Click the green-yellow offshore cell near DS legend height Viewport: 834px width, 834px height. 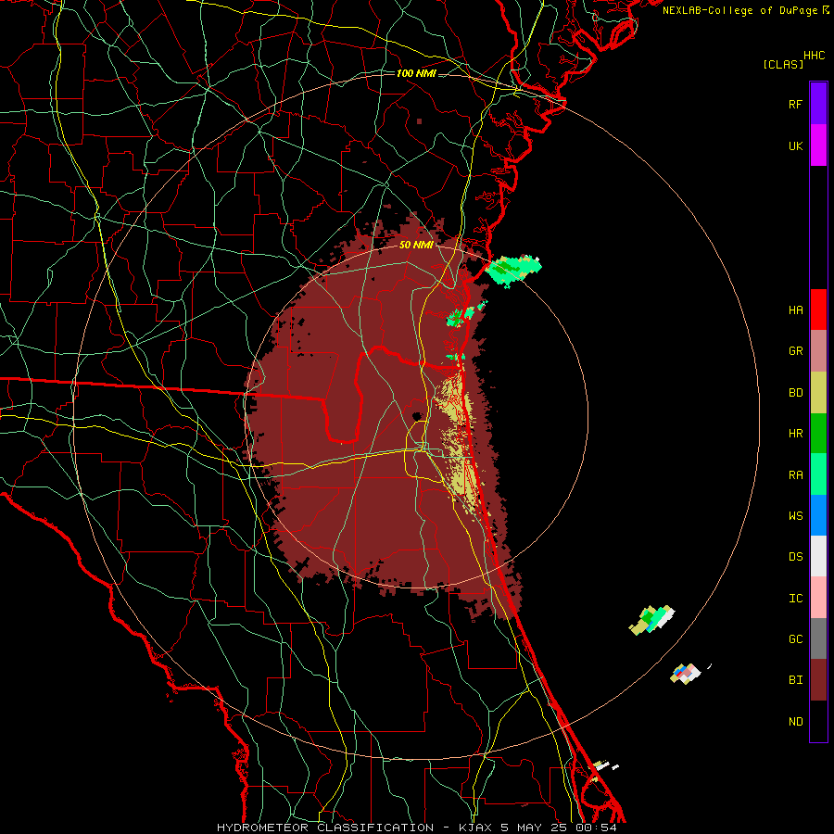(x=652, y=620)
